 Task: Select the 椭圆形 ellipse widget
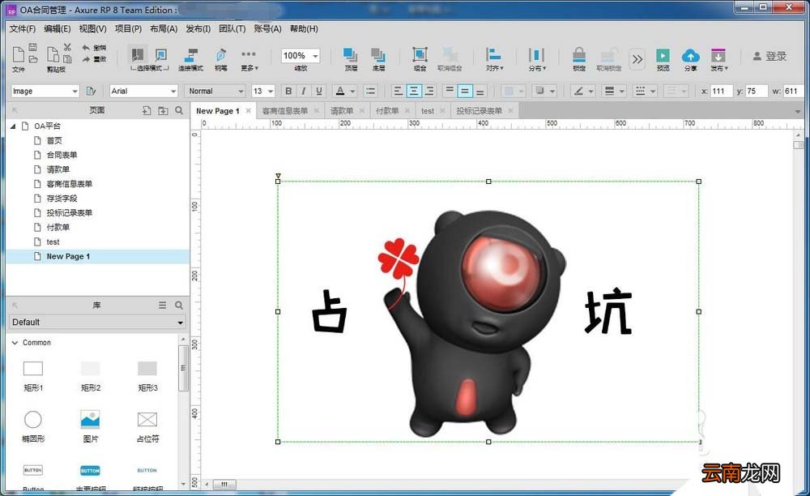(x=33, y=426)
